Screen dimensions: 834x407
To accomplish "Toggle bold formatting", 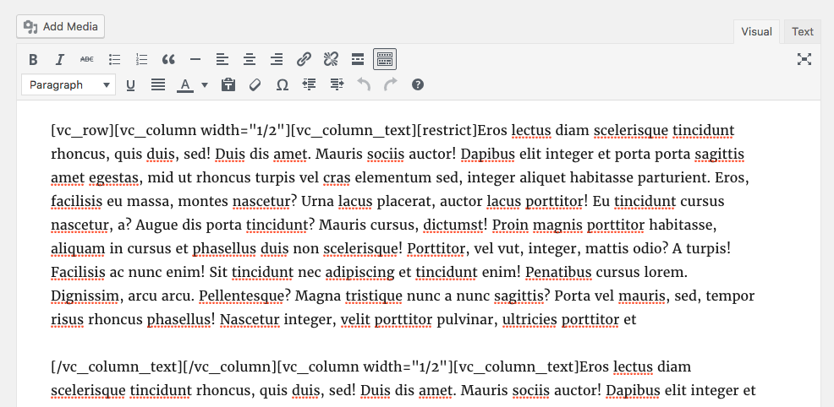I will 33,59.
